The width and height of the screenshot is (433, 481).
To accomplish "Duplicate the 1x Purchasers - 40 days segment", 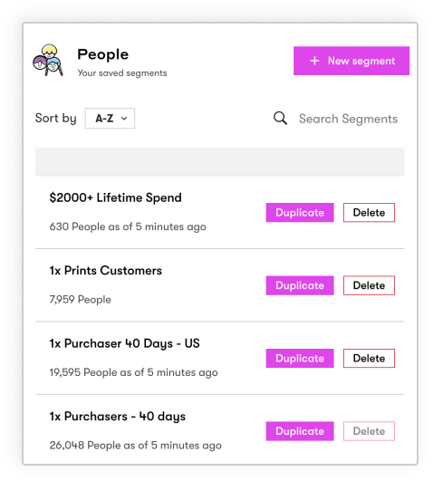I will click(300, 431).
